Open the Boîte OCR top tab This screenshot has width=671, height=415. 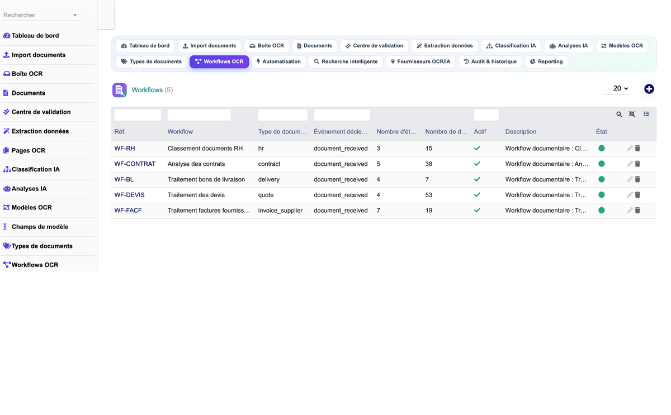[x=267, y=46]
